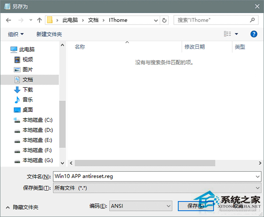Open help with question mark icon
Screen dimensions: 264x217
pos(254,34)
